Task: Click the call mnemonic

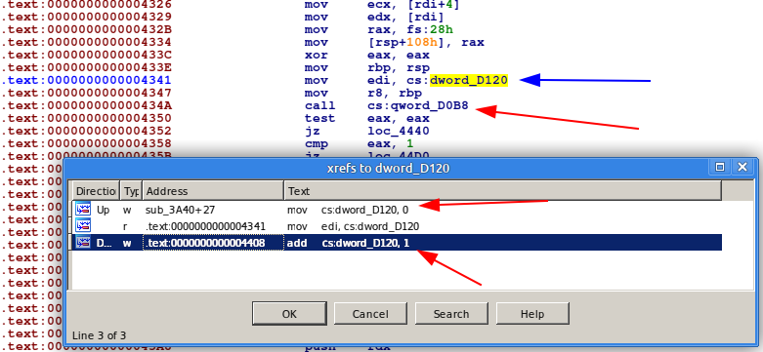Action: point(320,105)
